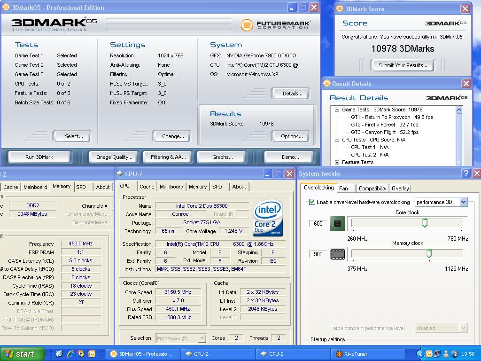This screenshot has height=361, width=481.
Task: Click the Windows Start button
Action: click(22, 354)
